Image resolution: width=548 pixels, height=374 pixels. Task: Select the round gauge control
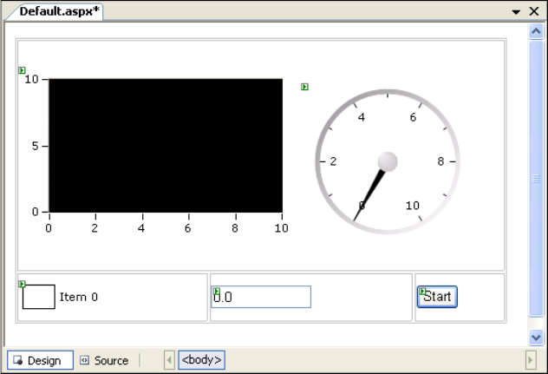point(388,161)
